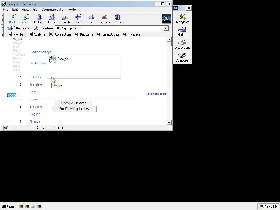The width and height of the screenshot is (280, 210).
Task: Click the Location page proxy icon
Action: [x=36, y=28]
